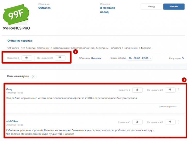The image size is (187, 141).
Task: Click the 'Нравится 5' service like count
Action: (x=13, y=58)
